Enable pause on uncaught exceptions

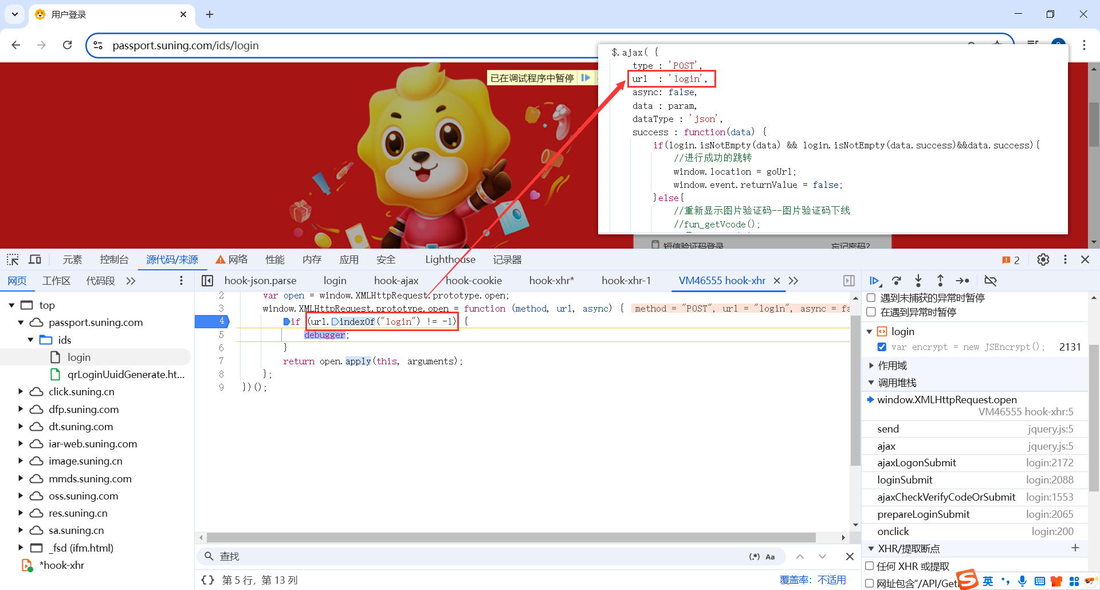pos(871,298)
